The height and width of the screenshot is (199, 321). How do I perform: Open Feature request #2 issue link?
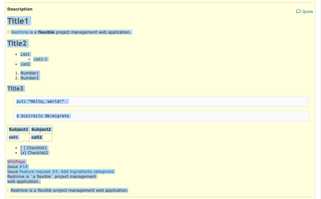point(66,172)
